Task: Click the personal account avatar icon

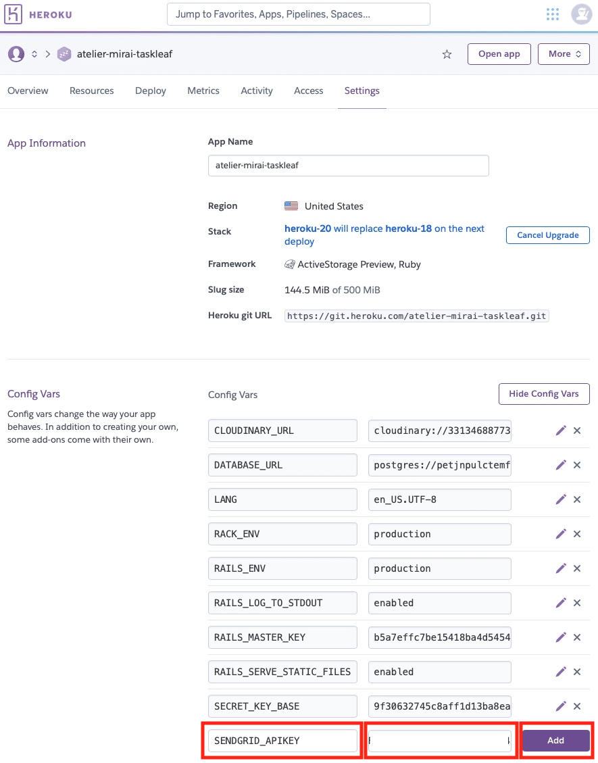Action: click(16, 54)
